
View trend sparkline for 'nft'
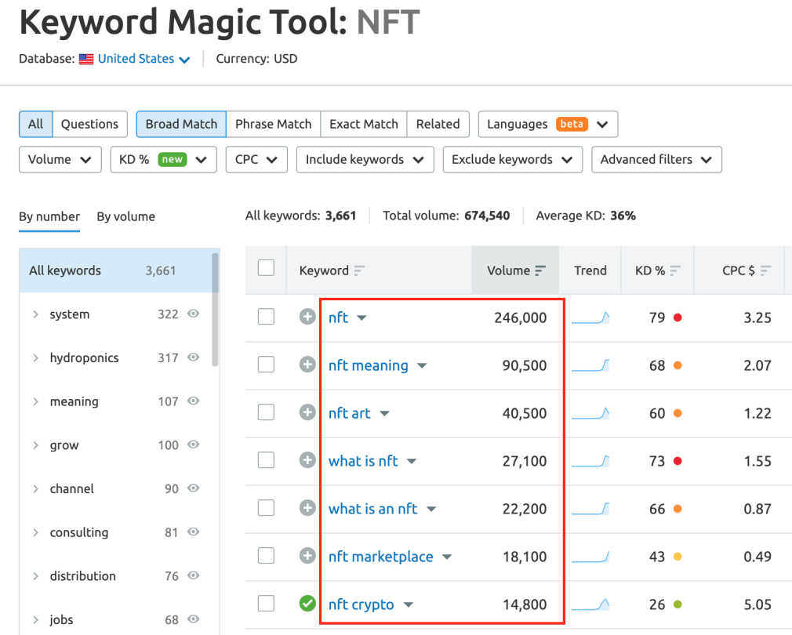[590, 318]
